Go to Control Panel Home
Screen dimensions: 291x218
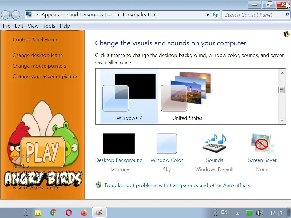(36, 40)
